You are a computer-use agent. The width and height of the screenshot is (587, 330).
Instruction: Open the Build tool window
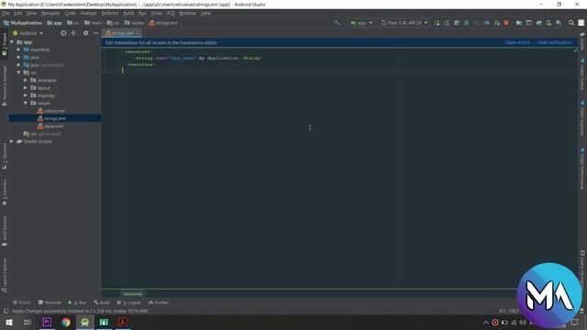coord(102,302)
